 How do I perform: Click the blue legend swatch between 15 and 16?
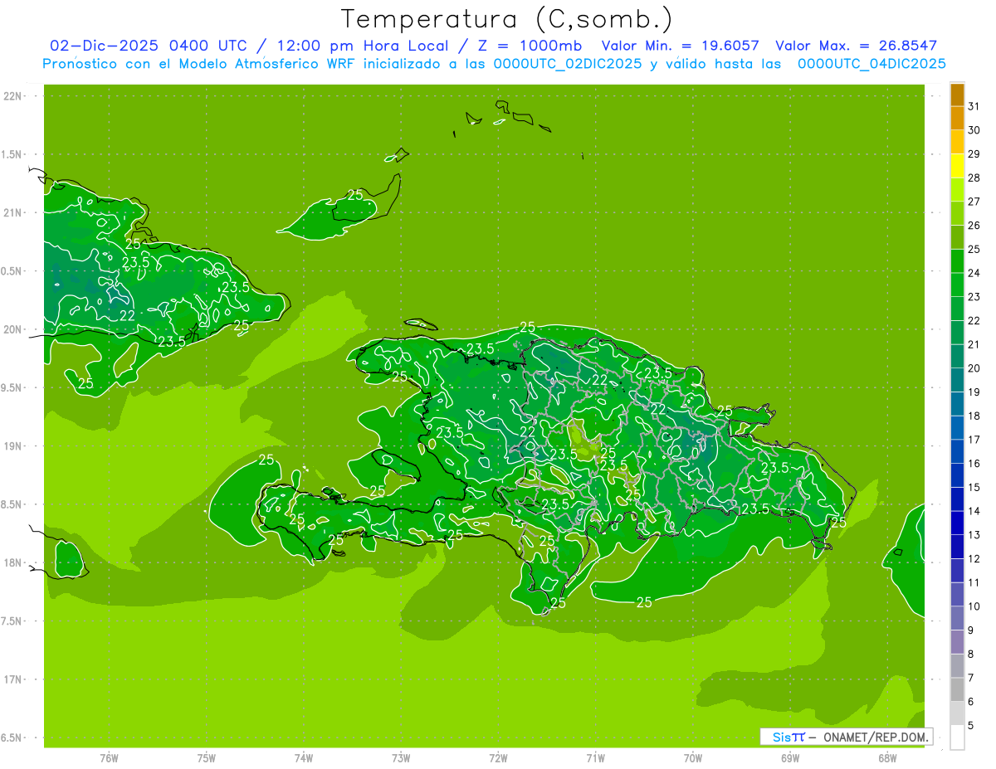957,475
